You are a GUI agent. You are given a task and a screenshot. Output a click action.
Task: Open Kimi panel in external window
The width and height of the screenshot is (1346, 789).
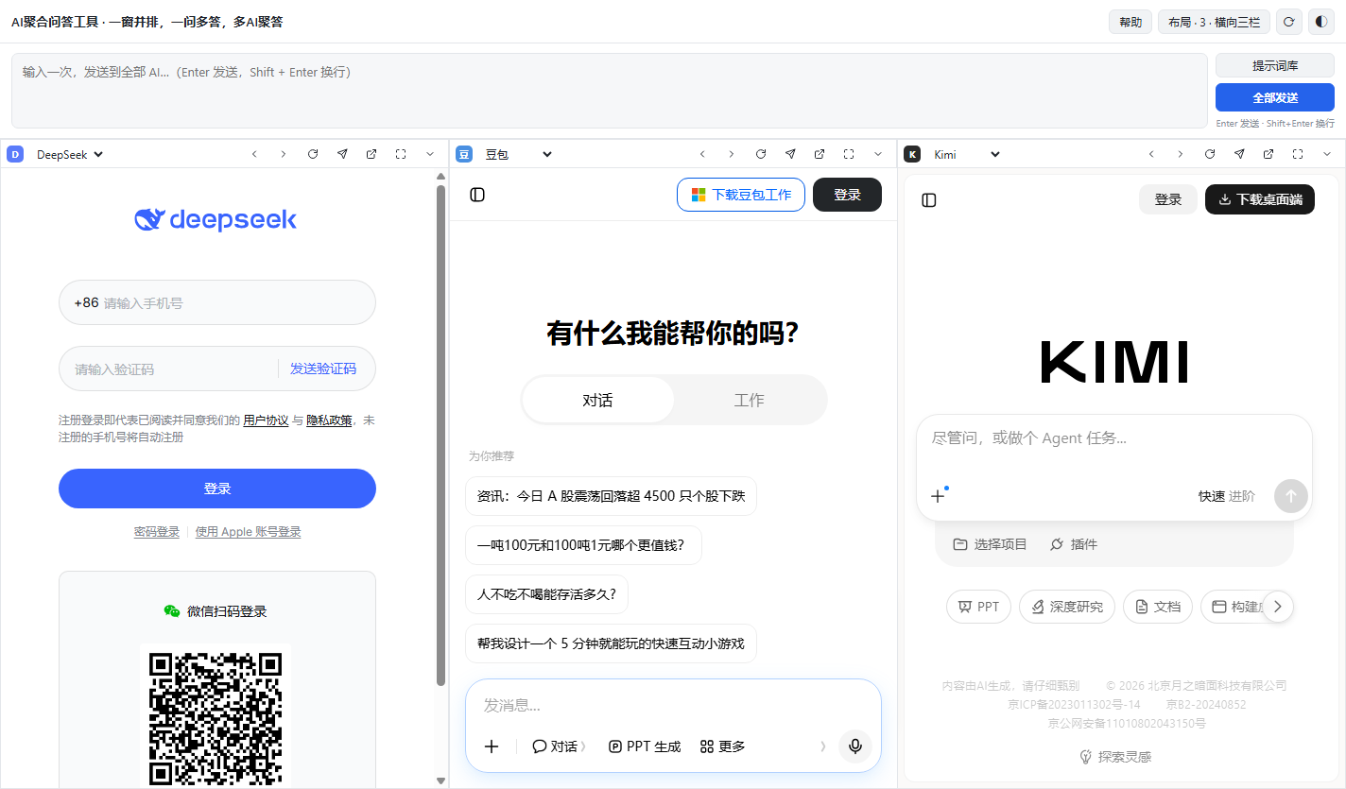coord(1268,154)
